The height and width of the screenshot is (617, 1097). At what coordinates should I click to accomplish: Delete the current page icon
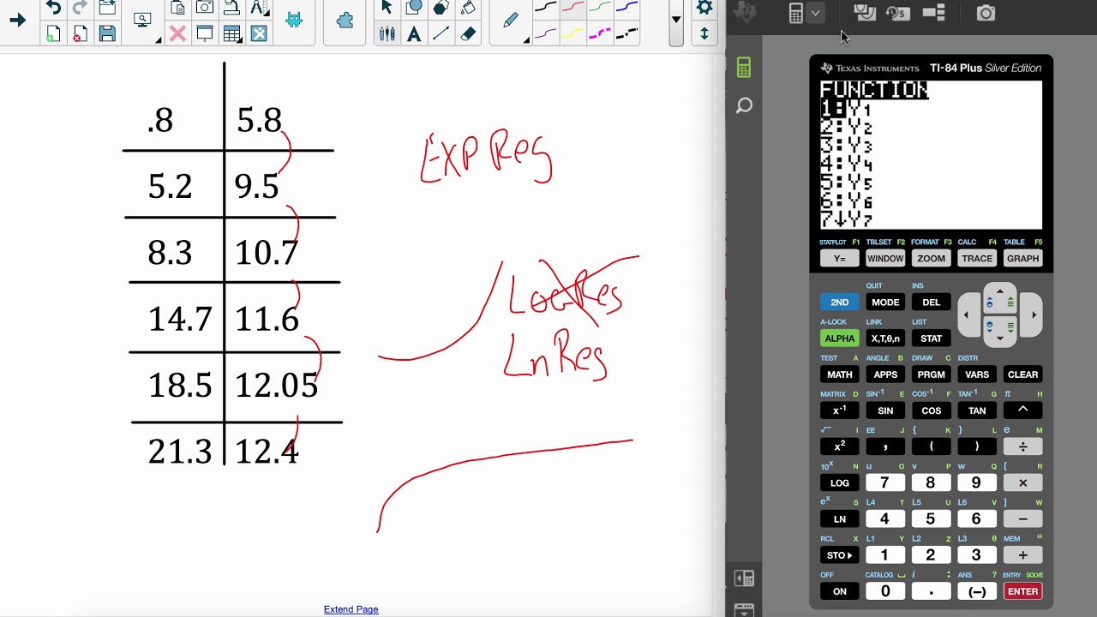pyautogui.click(x=80, y=34)
